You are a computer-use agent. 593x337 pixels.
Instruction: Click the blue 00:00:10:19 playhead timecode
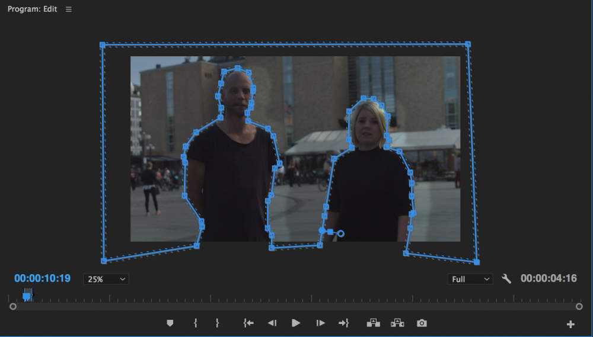pyautogui.click(x=42, y=278)
